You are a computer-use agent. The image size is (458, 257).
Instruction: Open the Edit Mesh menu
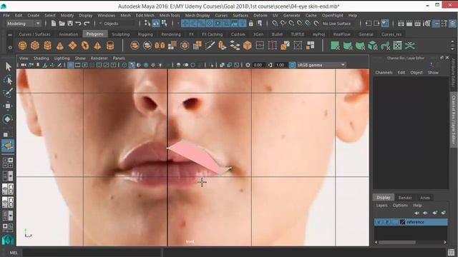coord(145,15)
